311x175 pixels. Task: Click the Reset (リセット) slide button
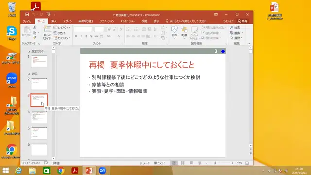coord(59,33)
